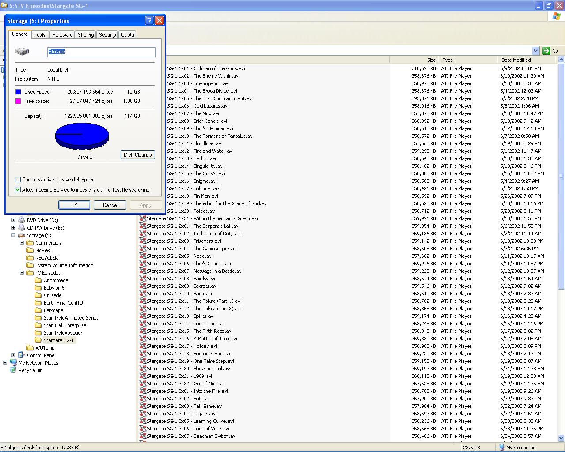Image resolution: width=565 pixels, height=452 pixels.
Task: Click the scrollbar down arrow
Action: click(x=561, y=438)
